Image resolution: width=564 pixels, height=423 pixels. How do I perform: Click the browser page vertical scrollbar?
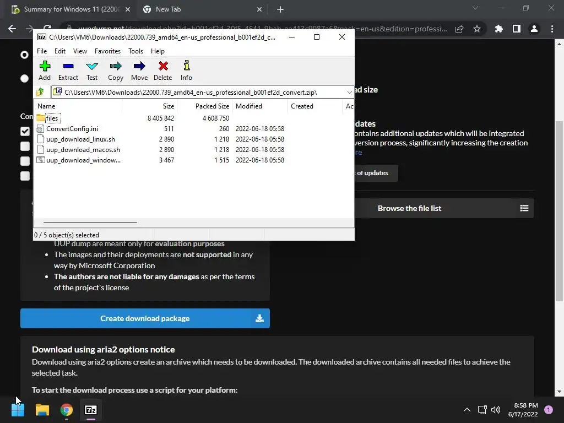[x=559, y=211]
